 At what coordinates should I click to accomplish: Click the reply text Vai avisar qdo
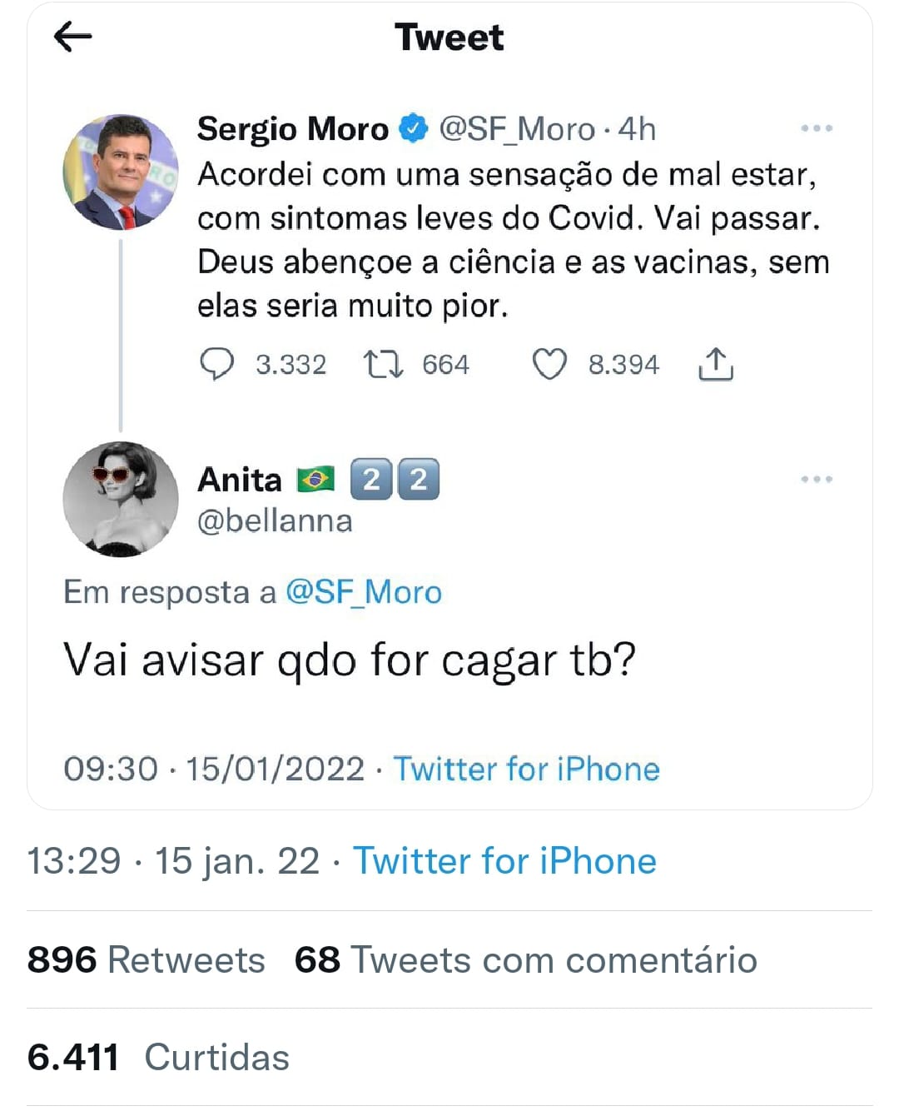[350, 660]
